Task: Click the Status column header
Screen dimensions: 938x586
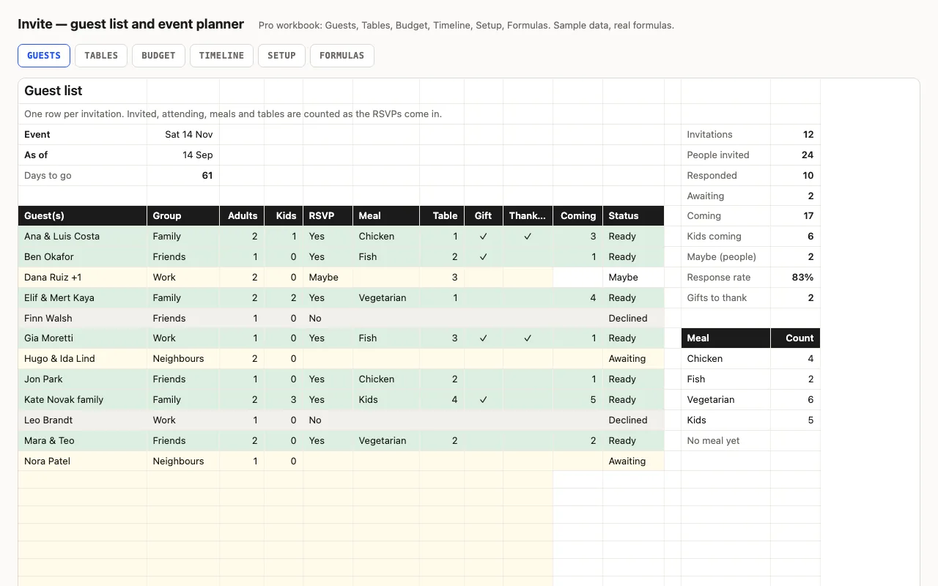Action: 634,216
